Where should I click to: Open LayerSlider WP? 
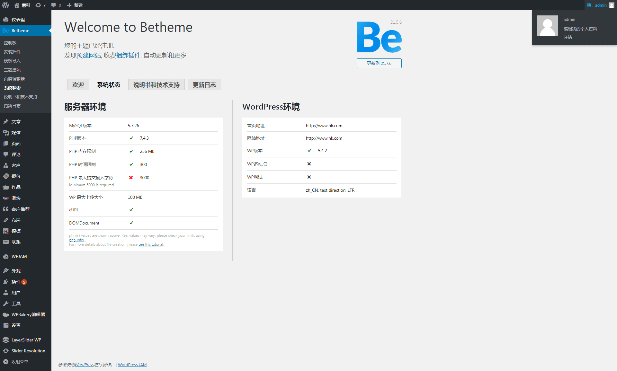tap(26, 340)
